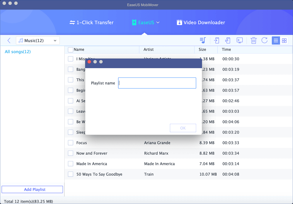Check the box for I Miss You row
Screen dimensions: 293x204
(x=70, y=59)
